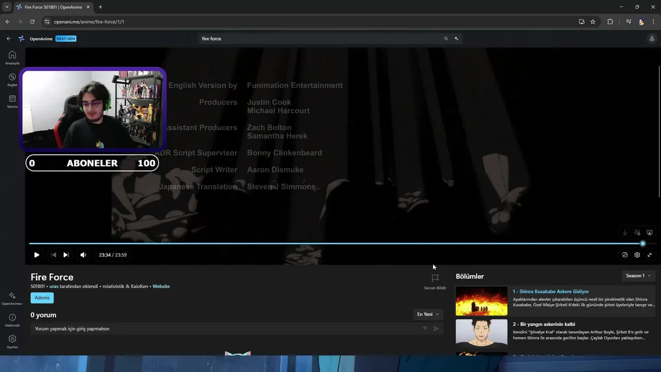Open video player settings gear

[x=637, y=255]
